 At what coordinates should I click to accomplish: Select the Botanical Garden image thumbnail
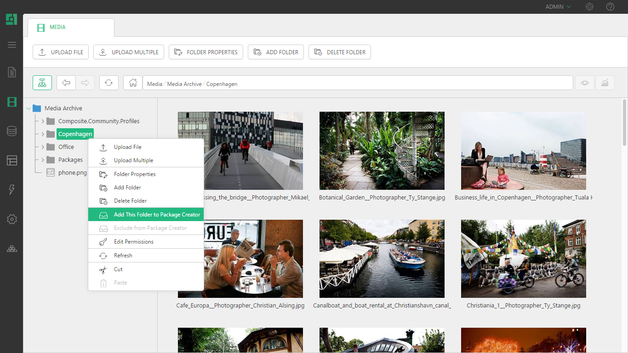click(x=382, y=151)
